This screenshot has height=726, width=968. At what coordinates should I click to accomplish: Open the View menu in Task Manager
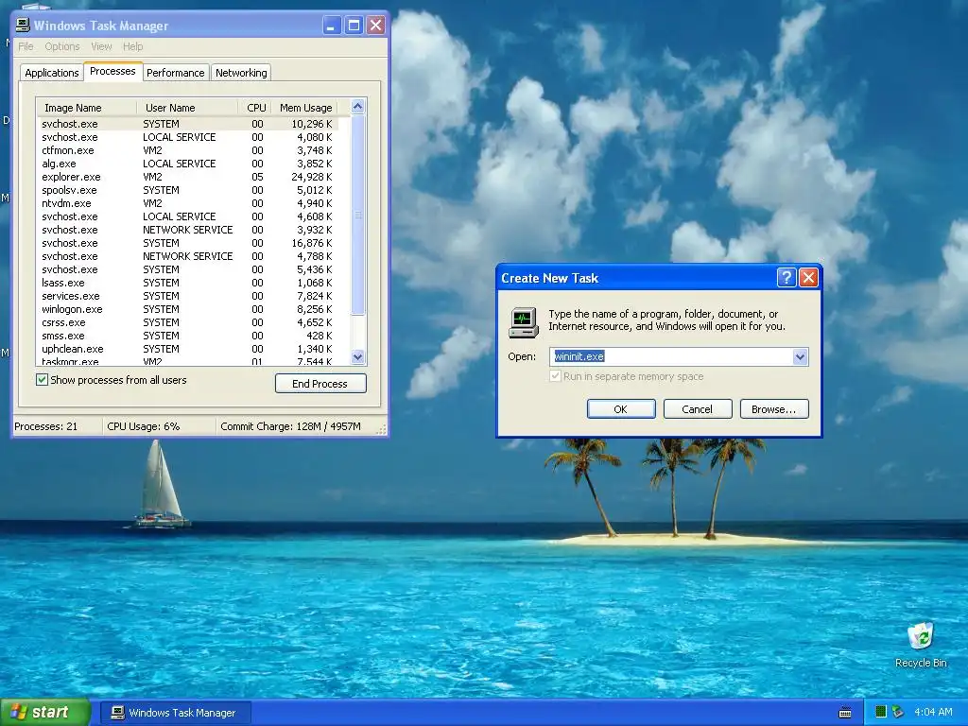coord(101,46)
